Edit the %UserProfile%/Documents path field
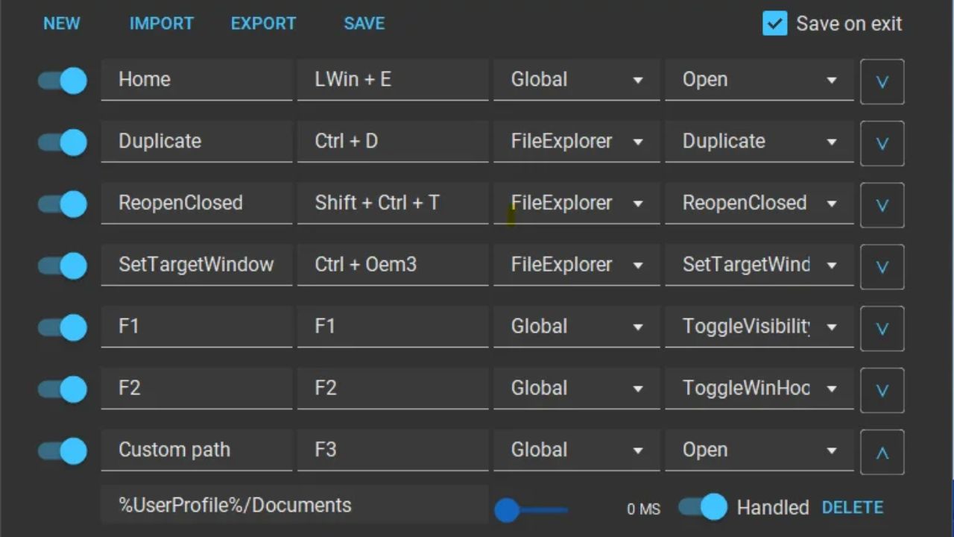Image resolution: width=954 pixels, height=537 pixels. click(x=294, y=505)
